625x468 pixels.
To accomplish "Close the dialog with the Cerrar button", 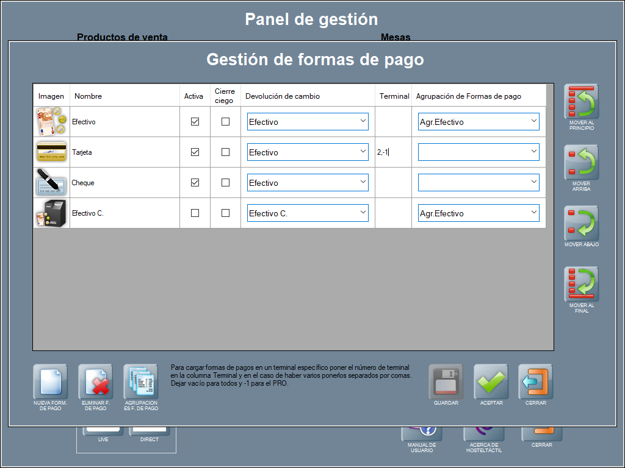I will (536, 382).
